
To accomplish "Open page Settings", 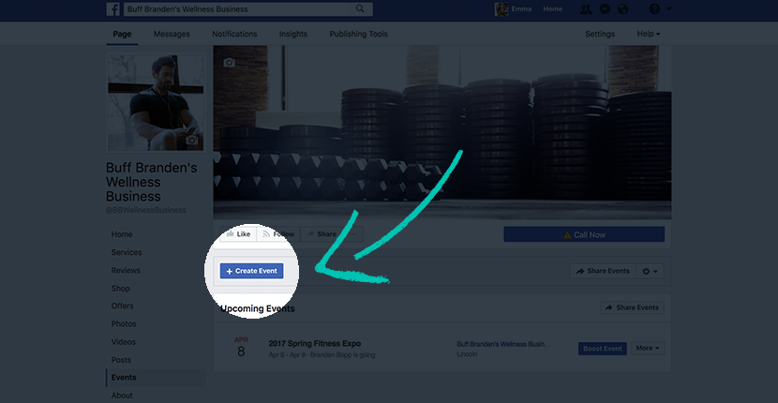I will (x=600, y=34).
